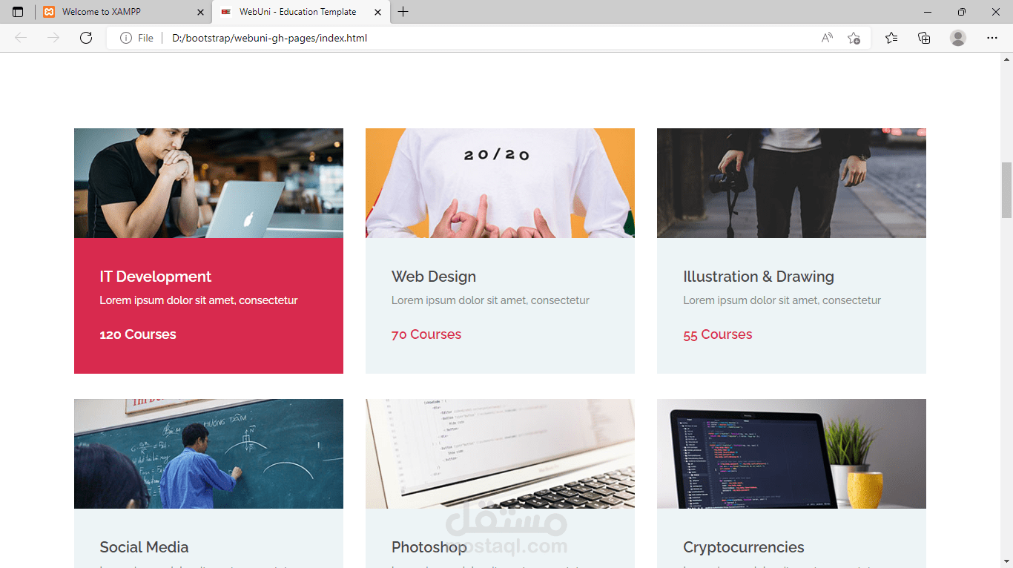The width and height of the screenshot is (1013, 568).
Task: Open the IT Development heading
Action: coord(156,277)
